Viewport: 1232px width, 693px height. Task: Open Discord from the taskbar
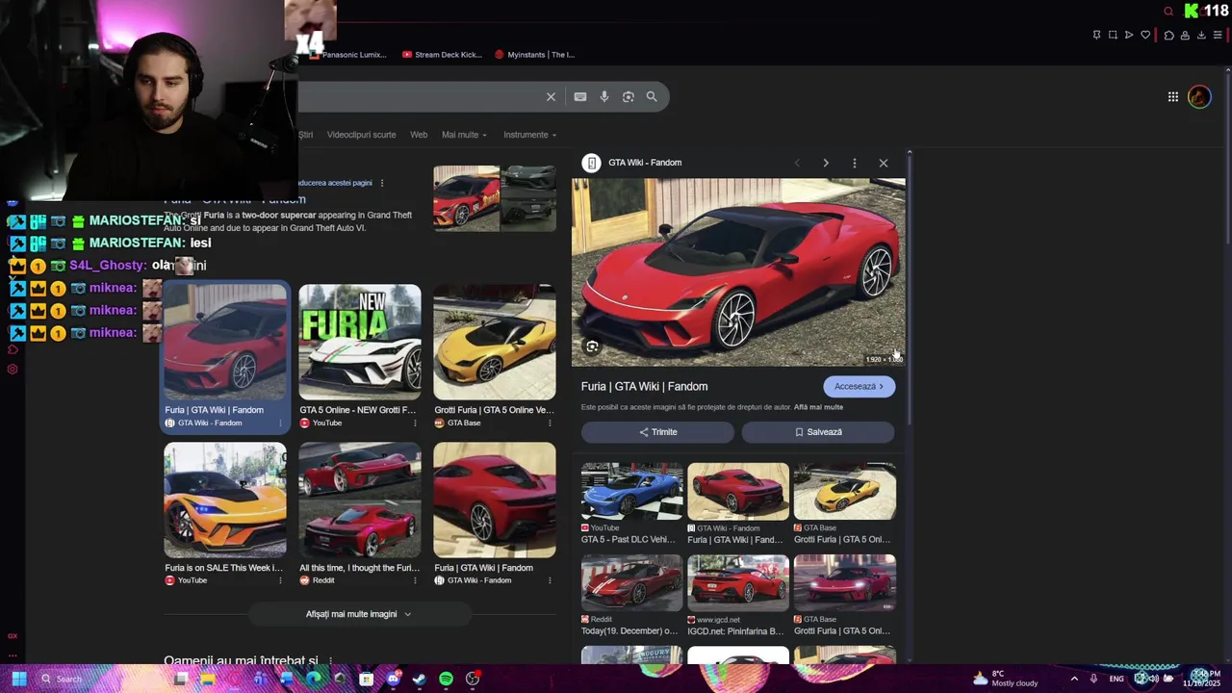[x=393, y=679]
